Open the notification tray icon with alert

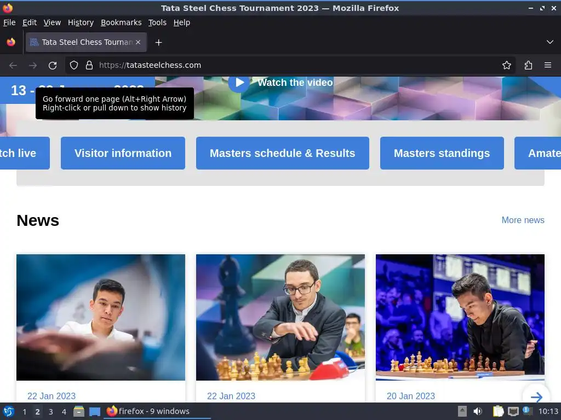tap(528, 411)
